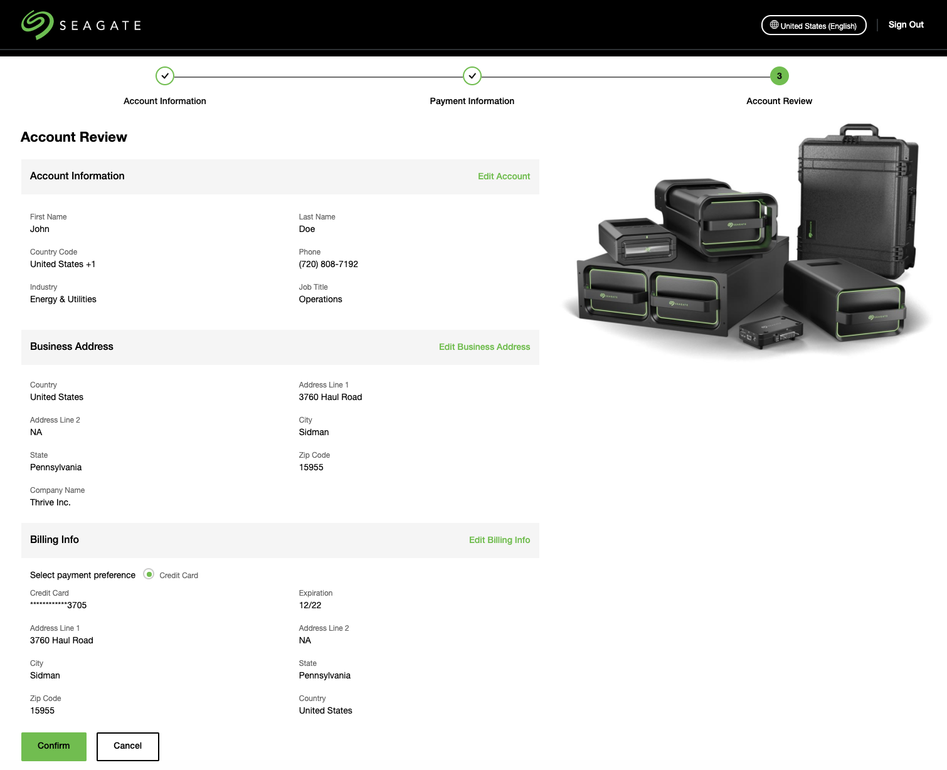This screenshot has width=947, height=770.
Task: Click business Address Line 2 value NA
Action: [36, 432]
